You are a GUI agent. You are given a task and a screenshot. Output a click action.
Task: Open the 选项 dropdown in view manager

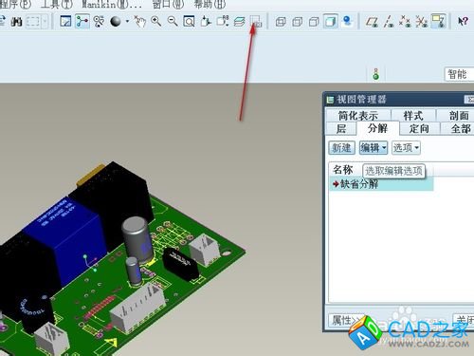(x=406, y=147)
